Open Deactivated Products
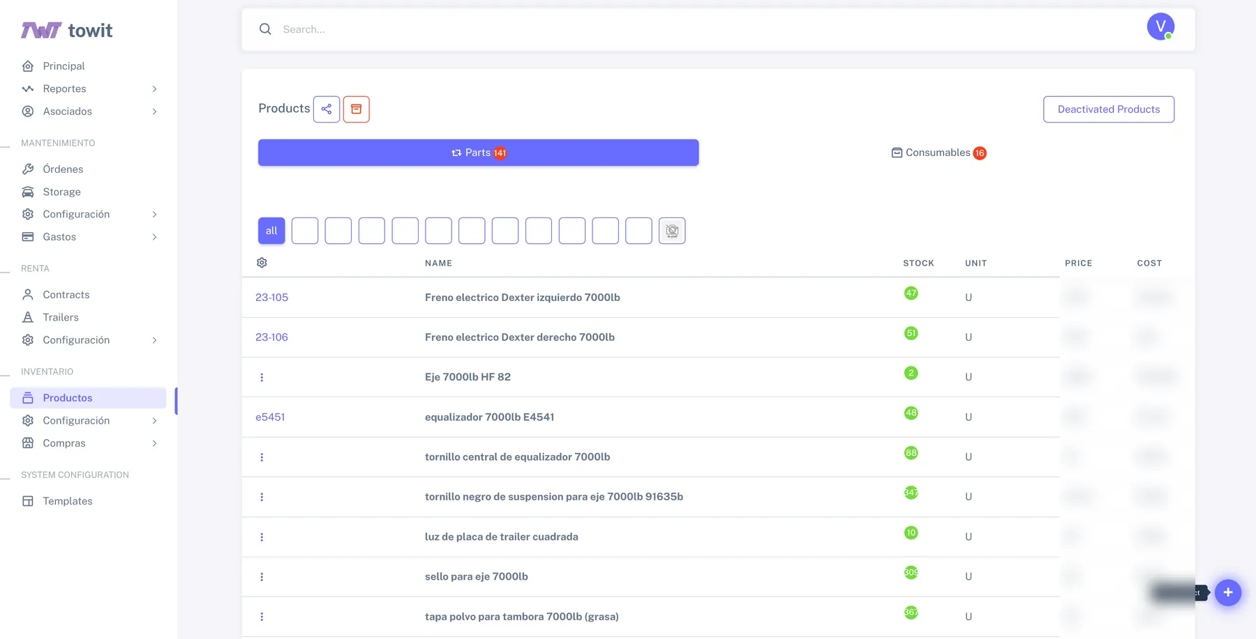The width and height of the screenshot is (1256, 639). [x=1108, y=109]
